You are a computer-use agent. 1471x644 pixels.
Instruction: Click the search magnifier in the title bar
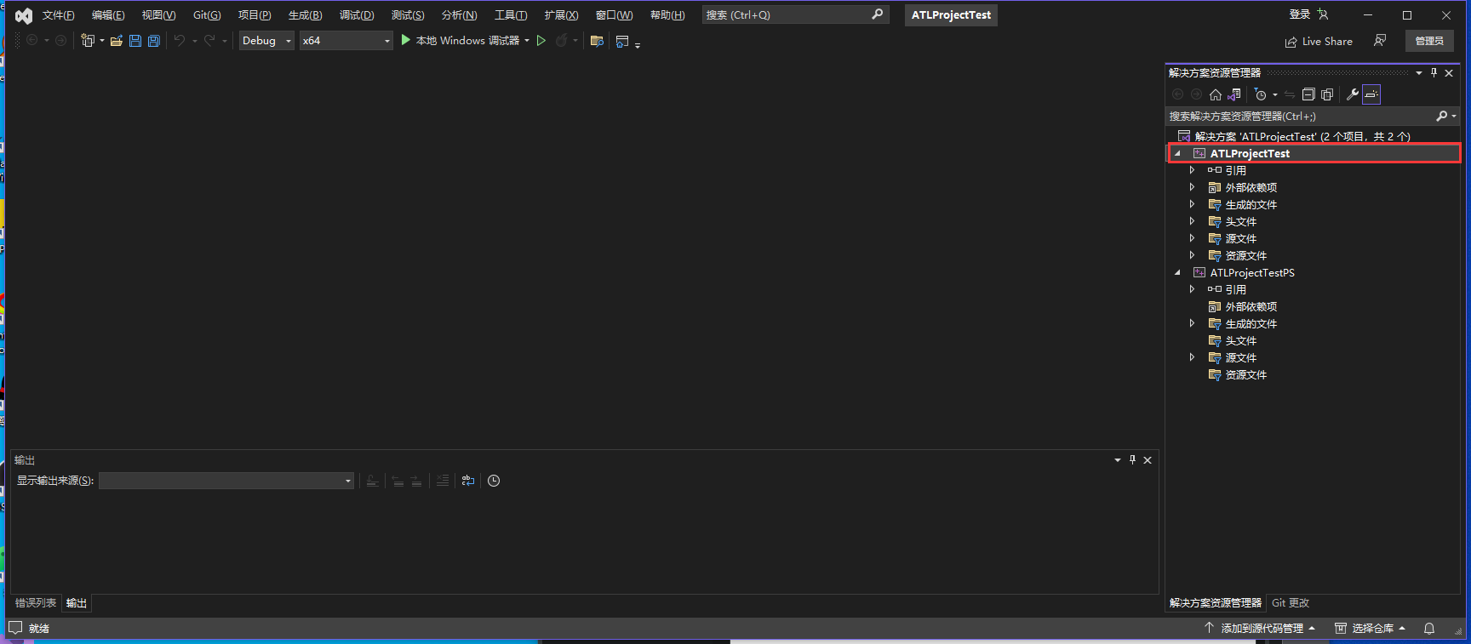[878, 14]
